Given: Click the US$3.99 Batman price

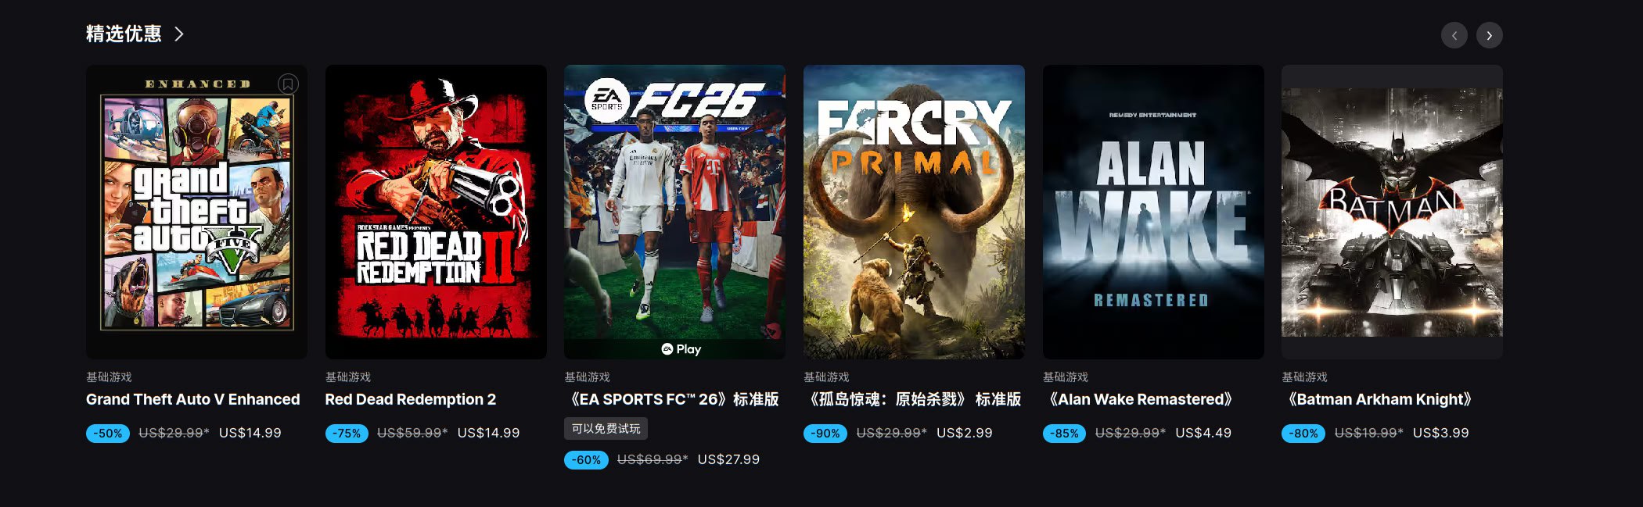Looking at the screenshot, I should 1441,433.
